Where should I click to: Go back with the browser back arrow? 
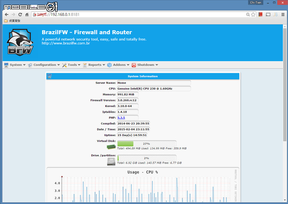(x=7, y=14)
